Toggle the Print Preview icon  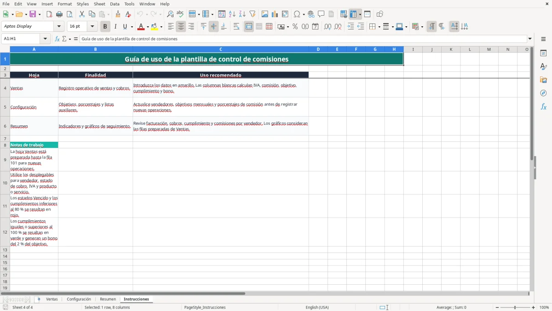click(x=69, y=14)
